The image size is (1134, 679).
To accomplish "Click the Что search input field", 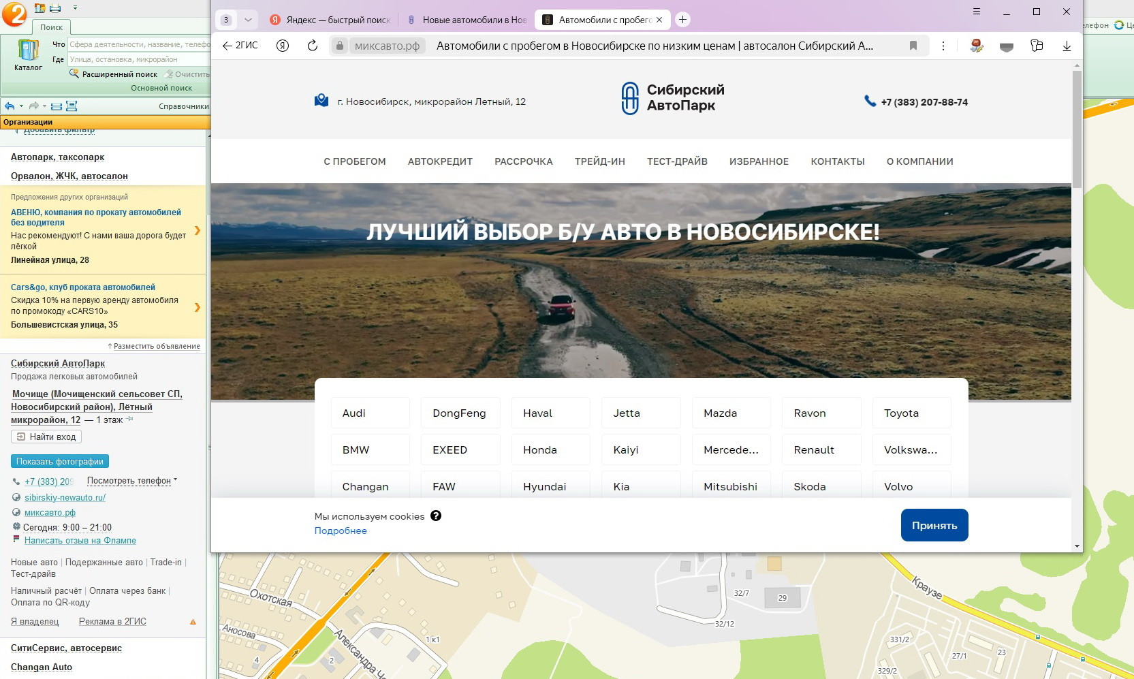I will [139, 44].
